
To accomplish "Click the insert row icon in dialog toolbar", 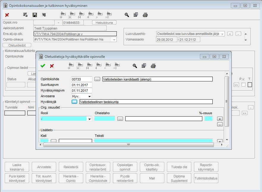I will [71, 66].
